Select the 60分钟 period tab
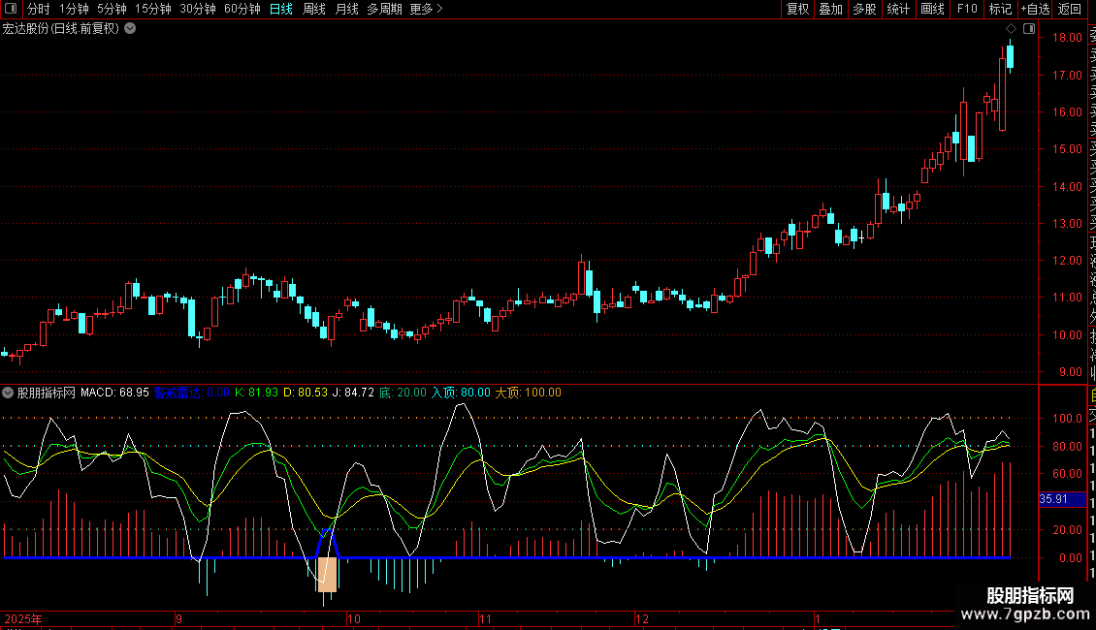1096x630 pixels. click(x=242, y=9)
